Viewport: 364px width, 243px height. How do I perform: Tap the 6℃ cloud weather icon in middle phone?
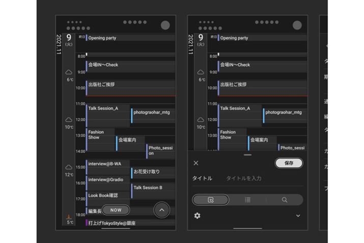pyautogui.click(x=201, y=72)
